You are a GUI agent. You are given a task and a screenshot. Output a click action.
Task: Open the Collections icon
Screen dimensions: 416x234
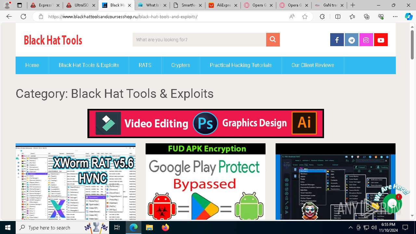tap(367, 17)
